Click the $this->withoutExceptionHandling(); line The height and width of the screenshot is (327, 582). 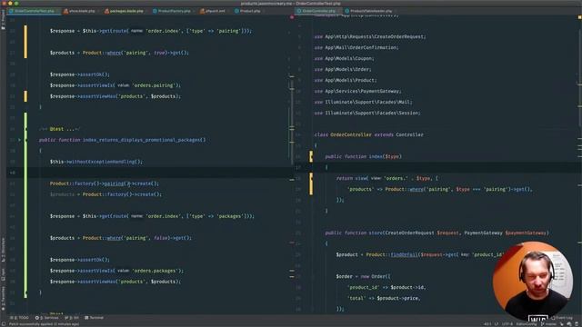pos(96,162)
